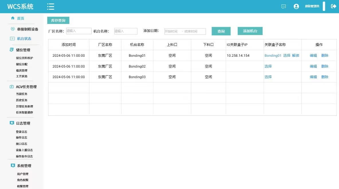Toggle the hamburger sidebar menu icon
Image resolution: width=339 pixels, height=189 pixels.
point(51,7)
